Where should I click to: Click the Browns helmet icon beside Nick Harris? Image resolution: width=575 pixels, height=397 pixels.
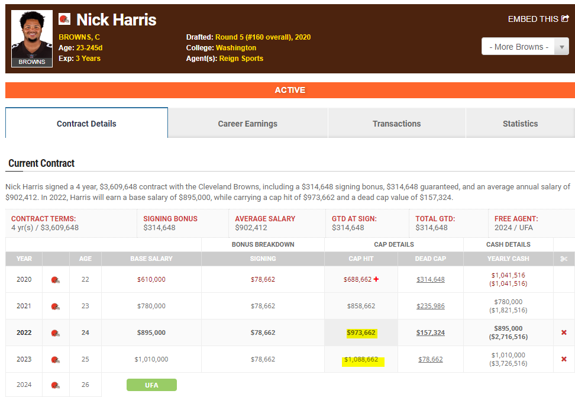[x=64, y=19]
